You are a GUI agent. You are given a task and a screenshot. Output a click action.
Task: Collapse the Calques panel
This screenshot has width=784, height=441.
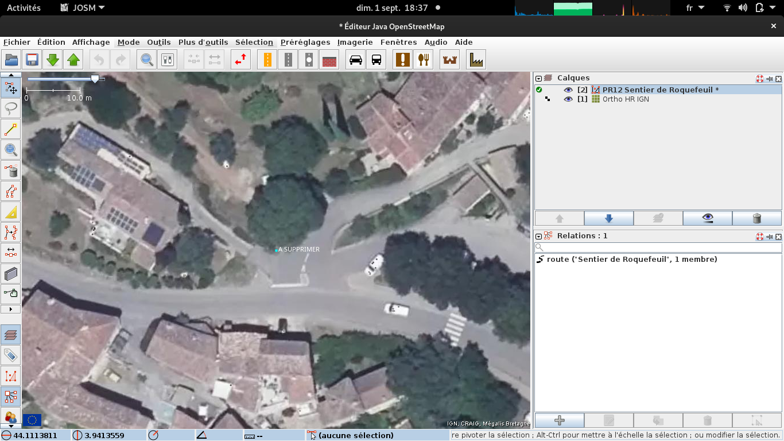(539, 78)
